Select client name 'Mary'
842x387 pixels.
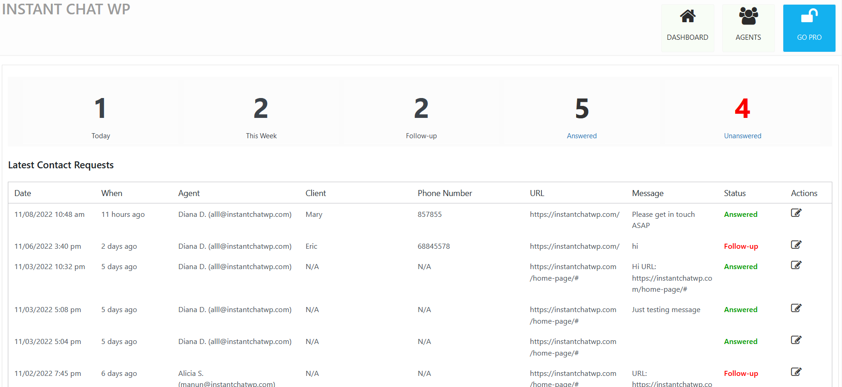[314, 215]
